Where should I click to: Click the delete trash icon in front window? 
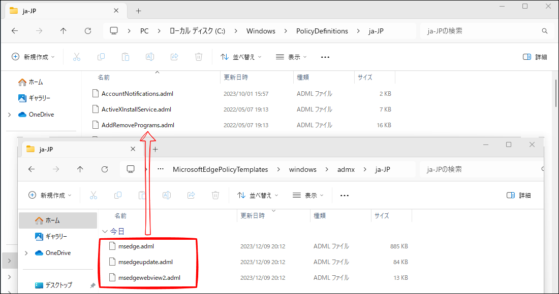(215, 195)
